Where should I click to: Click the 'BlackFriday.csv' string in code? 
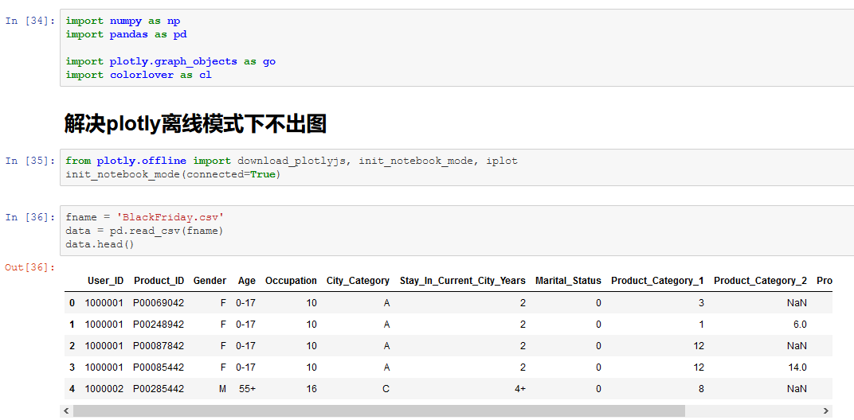point(170,217)
